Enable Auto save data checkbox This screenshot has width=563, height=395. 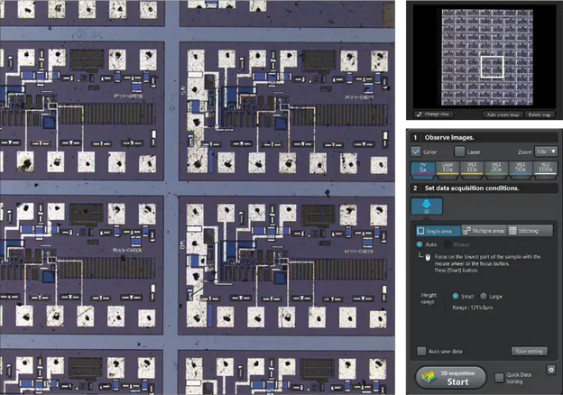tap(422, 350)
